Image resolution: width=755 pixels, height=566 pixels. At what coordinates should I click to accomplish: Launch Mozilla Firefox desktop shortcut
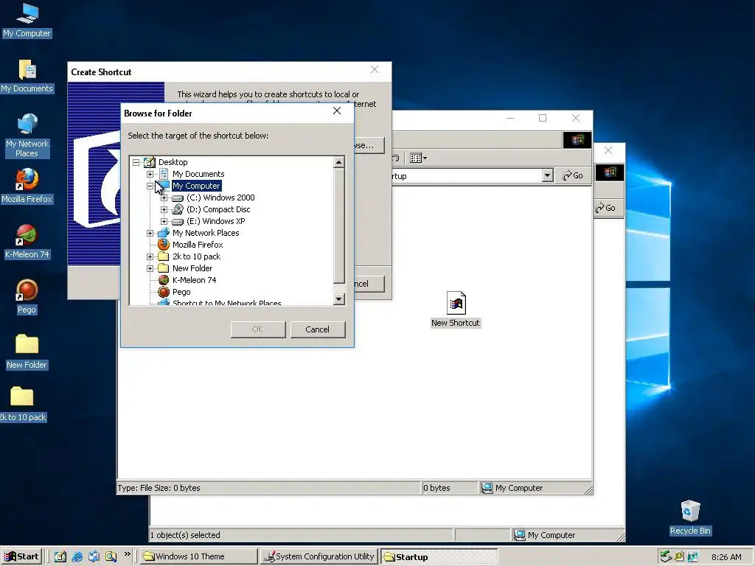tap(27, 186)
